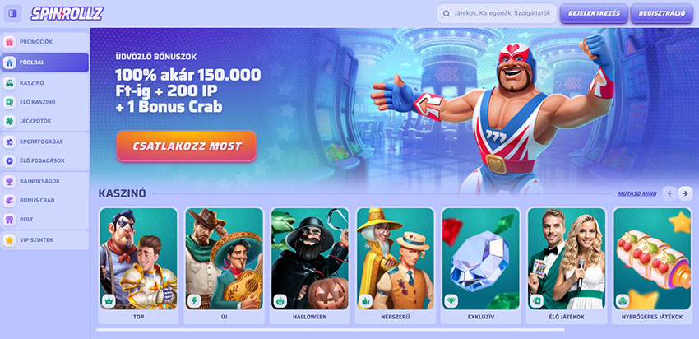Viewport: 699px width, 339px height.
Task: Follow the Mutasd Mind link
Action: (x=637, y=193)
